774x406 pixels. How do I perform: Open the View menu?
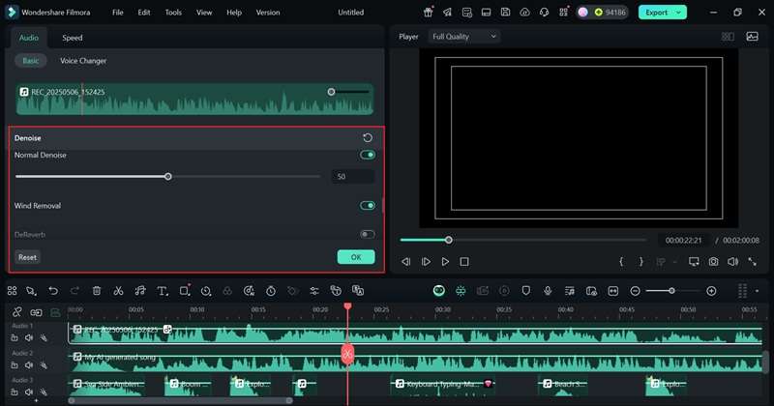pos(204,13)
